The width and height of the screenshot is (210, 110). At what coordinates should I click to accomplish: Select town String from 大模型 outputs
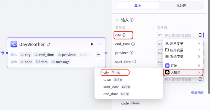[x=129, y=80]
